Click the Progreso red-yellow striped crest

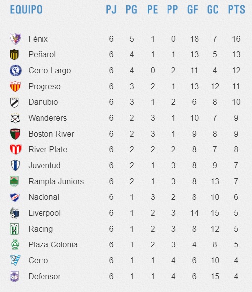coord(15,86)
